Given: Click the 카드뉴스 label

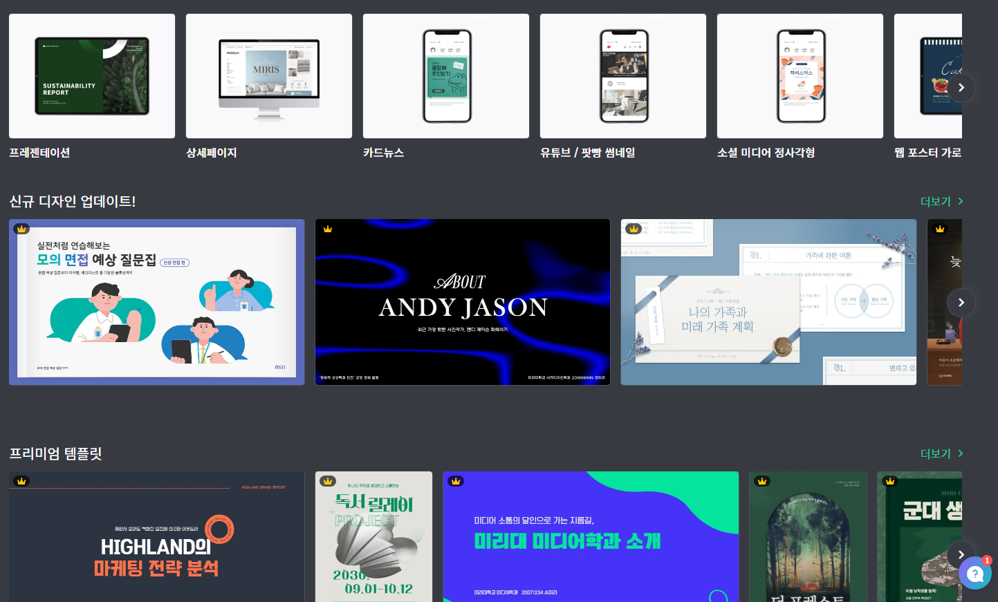Looking at the screenshot, I should pos(384,152).
